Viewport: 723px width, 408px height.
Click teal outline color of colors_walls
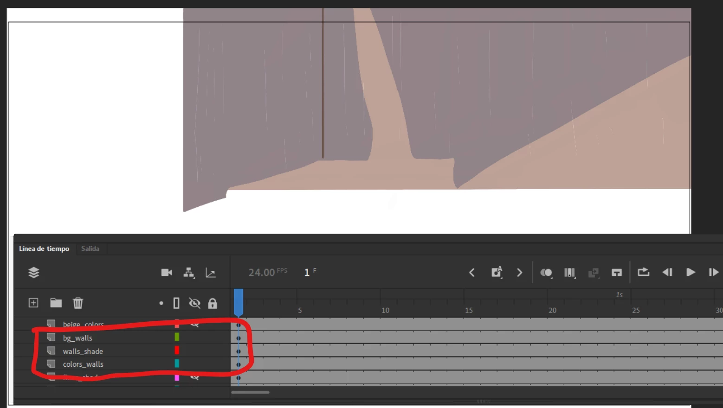coord(177,363)
